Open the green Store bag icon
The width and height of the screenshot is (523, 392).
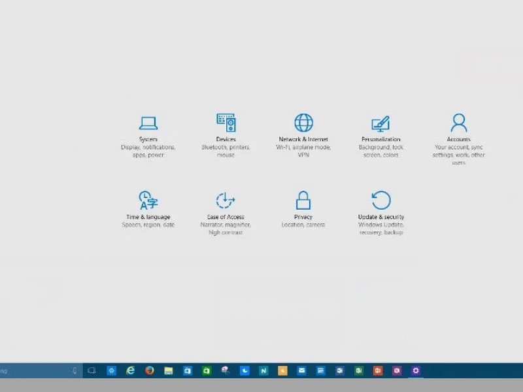tap(207, 370)
